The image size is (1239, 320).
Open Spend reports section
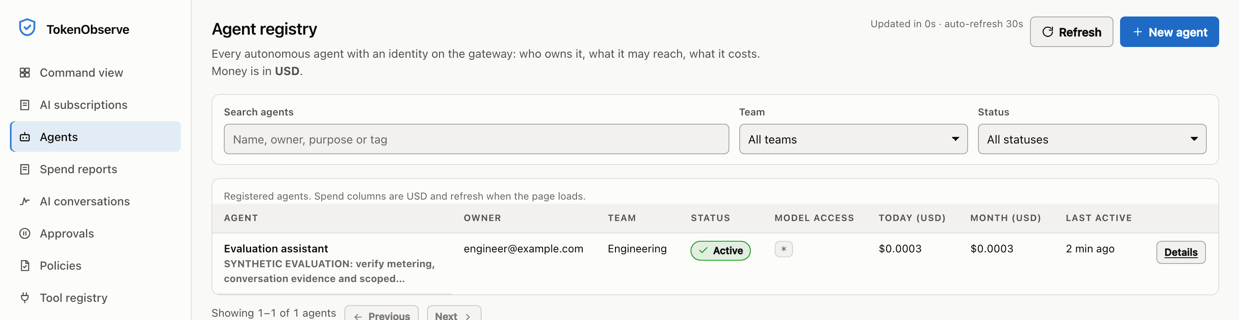[x=96, y=169]
